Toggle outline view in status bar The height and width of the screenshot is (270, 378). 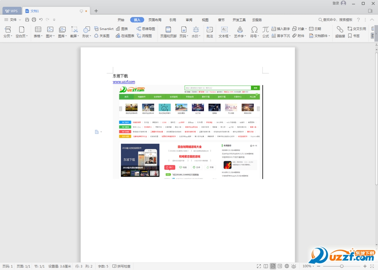280,266
